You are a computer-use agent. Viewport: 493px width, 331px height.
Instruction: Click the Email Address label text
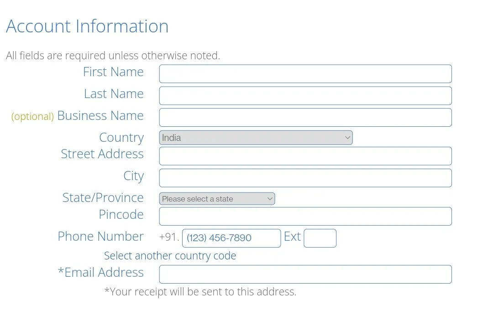101,272
